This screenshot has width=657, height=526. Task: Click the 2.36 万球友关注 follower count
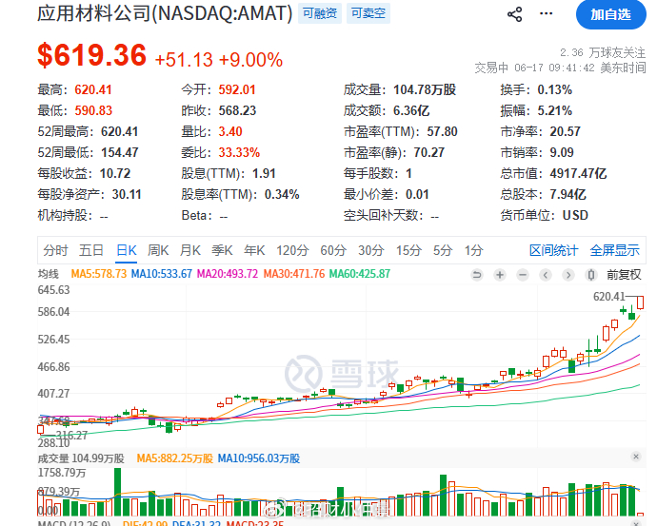click(603, 52)
